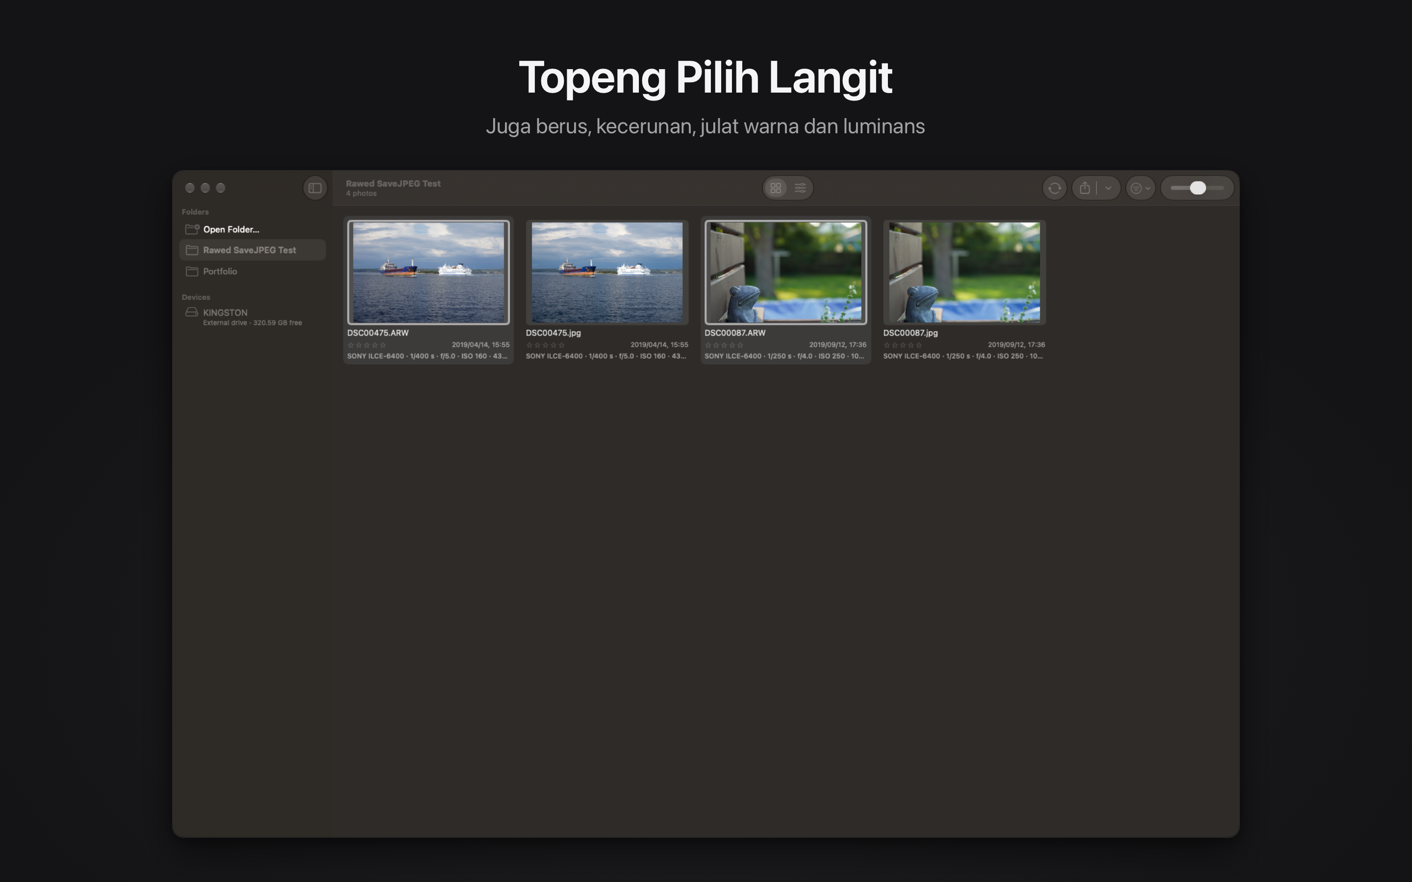Screen dimensions: 1412x882
Task: Switch to grid view mode
Action: coord(776,188)
